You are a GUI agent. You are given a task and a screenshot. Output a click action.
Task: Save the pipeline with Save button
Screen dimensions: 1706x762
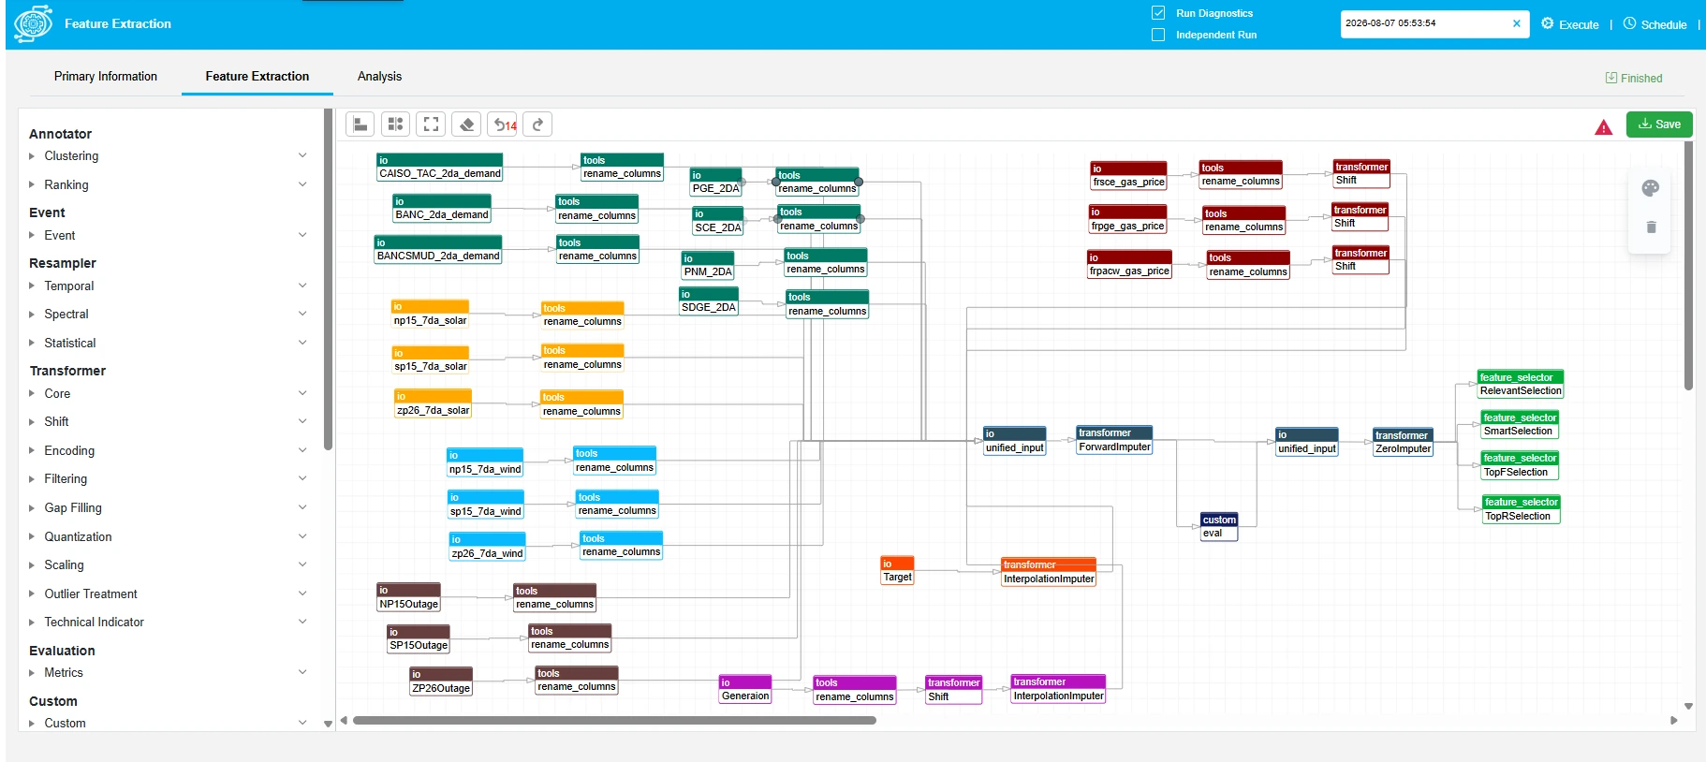(1659, 125)
